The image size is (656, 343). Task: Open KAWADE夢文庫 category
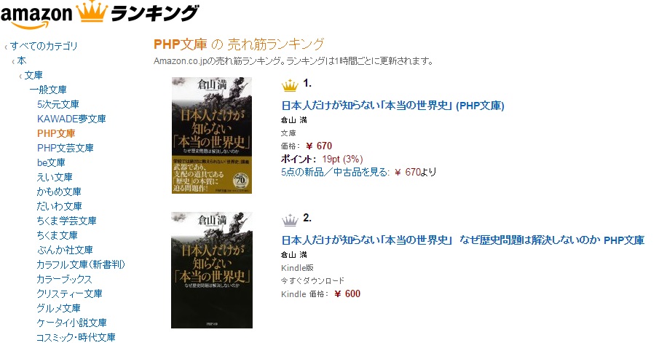(x=71, y=119)
